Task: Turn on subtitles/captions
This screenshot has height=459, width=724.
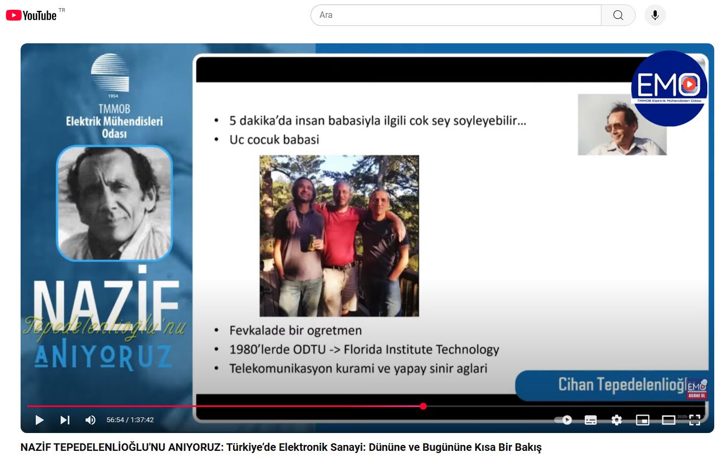Action: pos(591,420)
